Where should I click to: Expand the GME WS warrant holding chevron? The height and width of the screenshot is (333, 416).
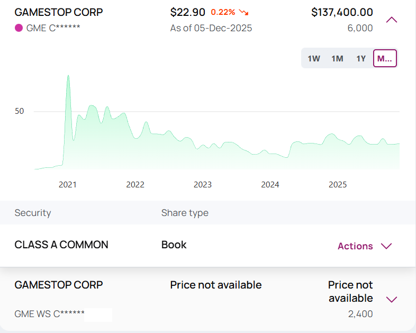click(x=392, y=300)
